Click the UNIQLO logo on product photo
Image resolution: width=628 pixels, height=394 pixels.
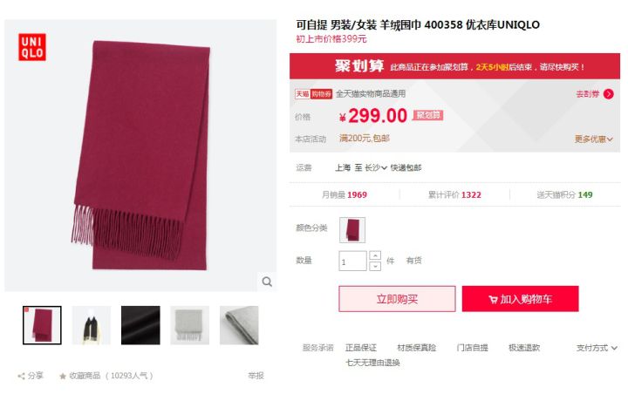coord(32,47)
